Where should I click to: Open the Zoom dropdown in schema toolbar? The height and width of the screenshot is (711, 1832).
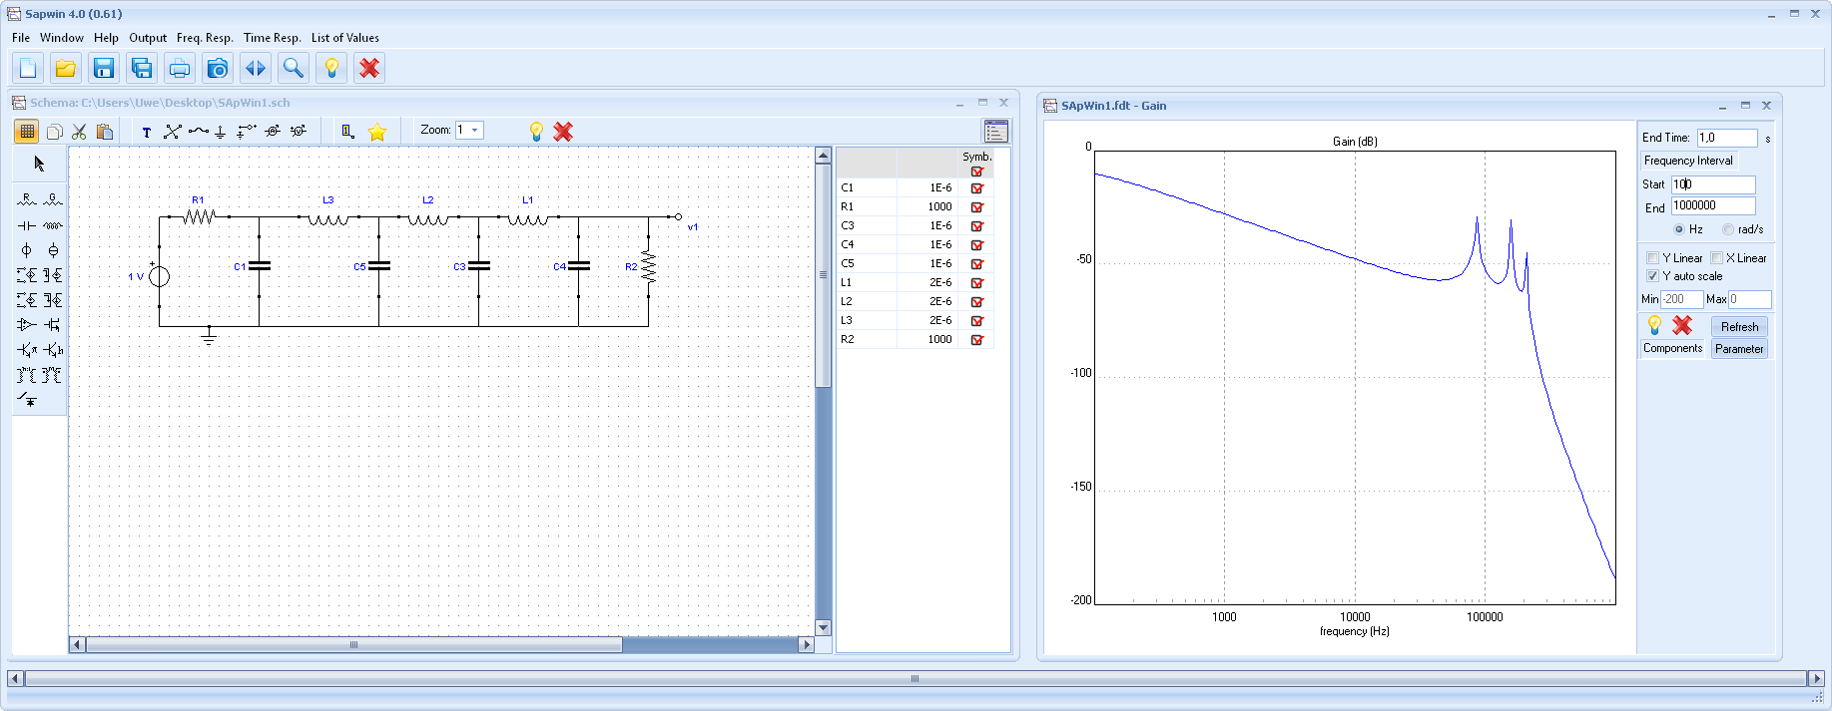click(475, 131)
